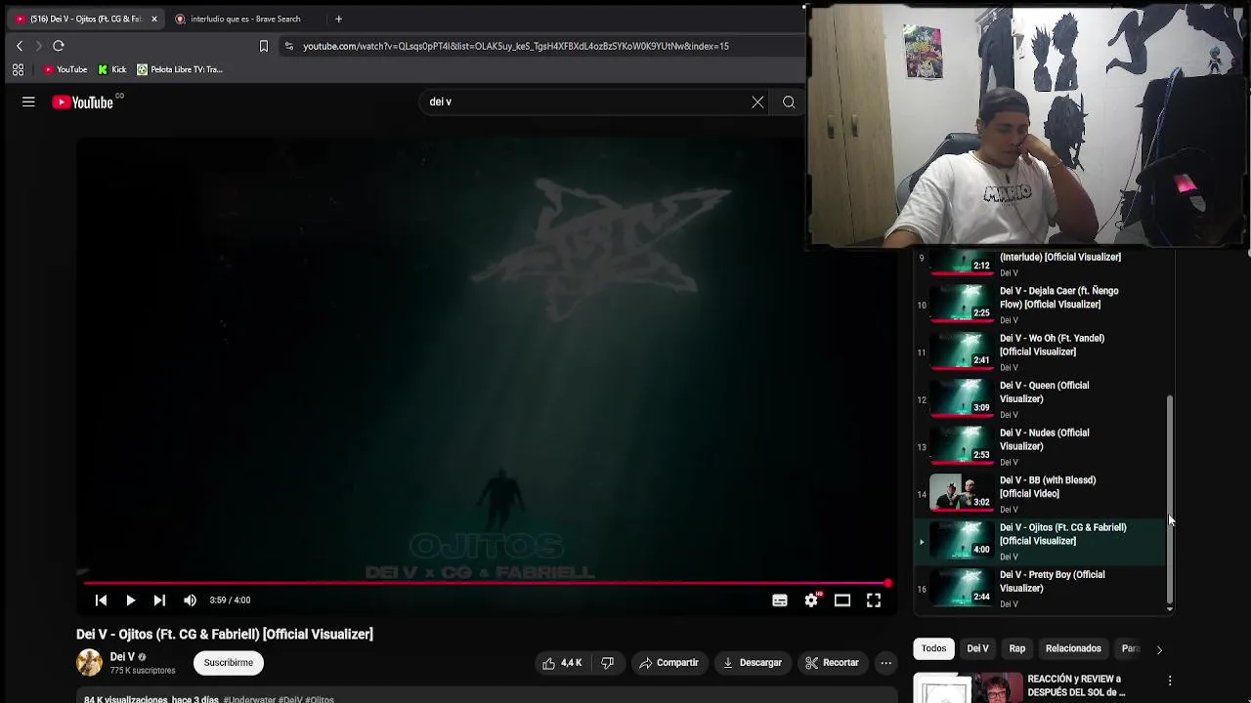Bookmark this page icon in address bar
This screenshot has width=1251, height=703.
[263, 46]
